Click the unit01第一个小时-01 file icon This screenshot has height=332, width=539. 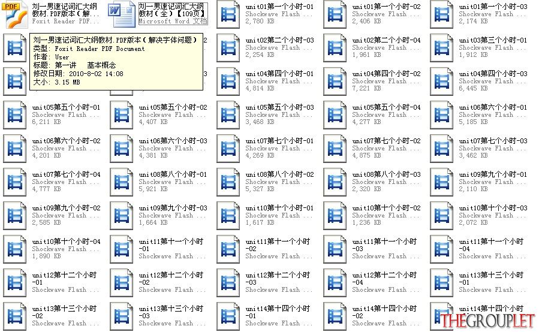pos(228,14)
